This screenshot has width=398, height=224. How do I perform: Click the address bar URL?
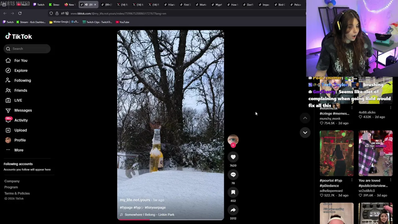point(118,13)
